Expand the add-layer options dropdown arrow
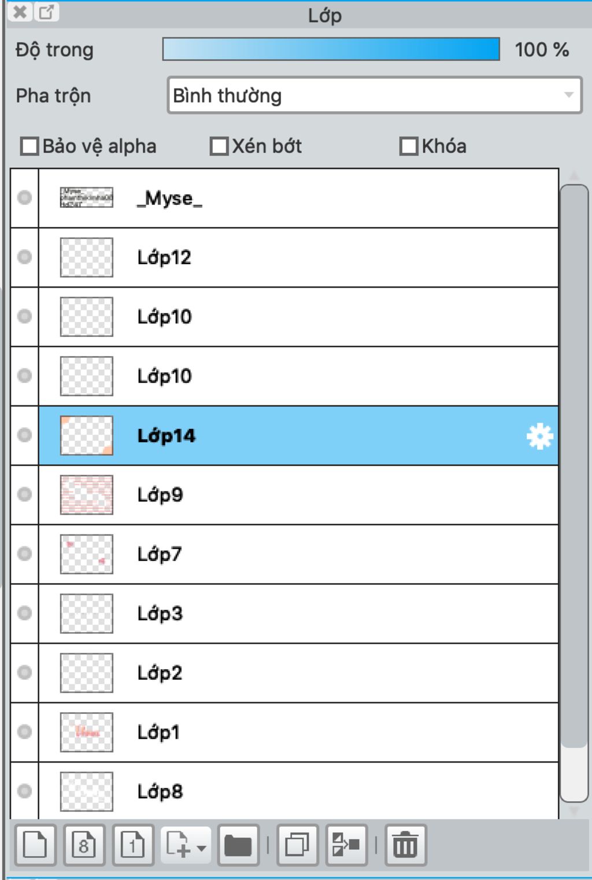Screen dimensions: 592x880 pos(201,849)
